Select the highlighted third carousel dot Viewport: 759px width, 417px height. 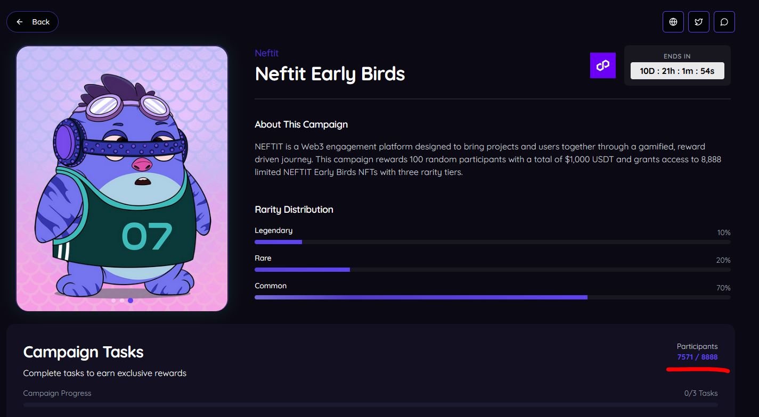click(130, 301)
